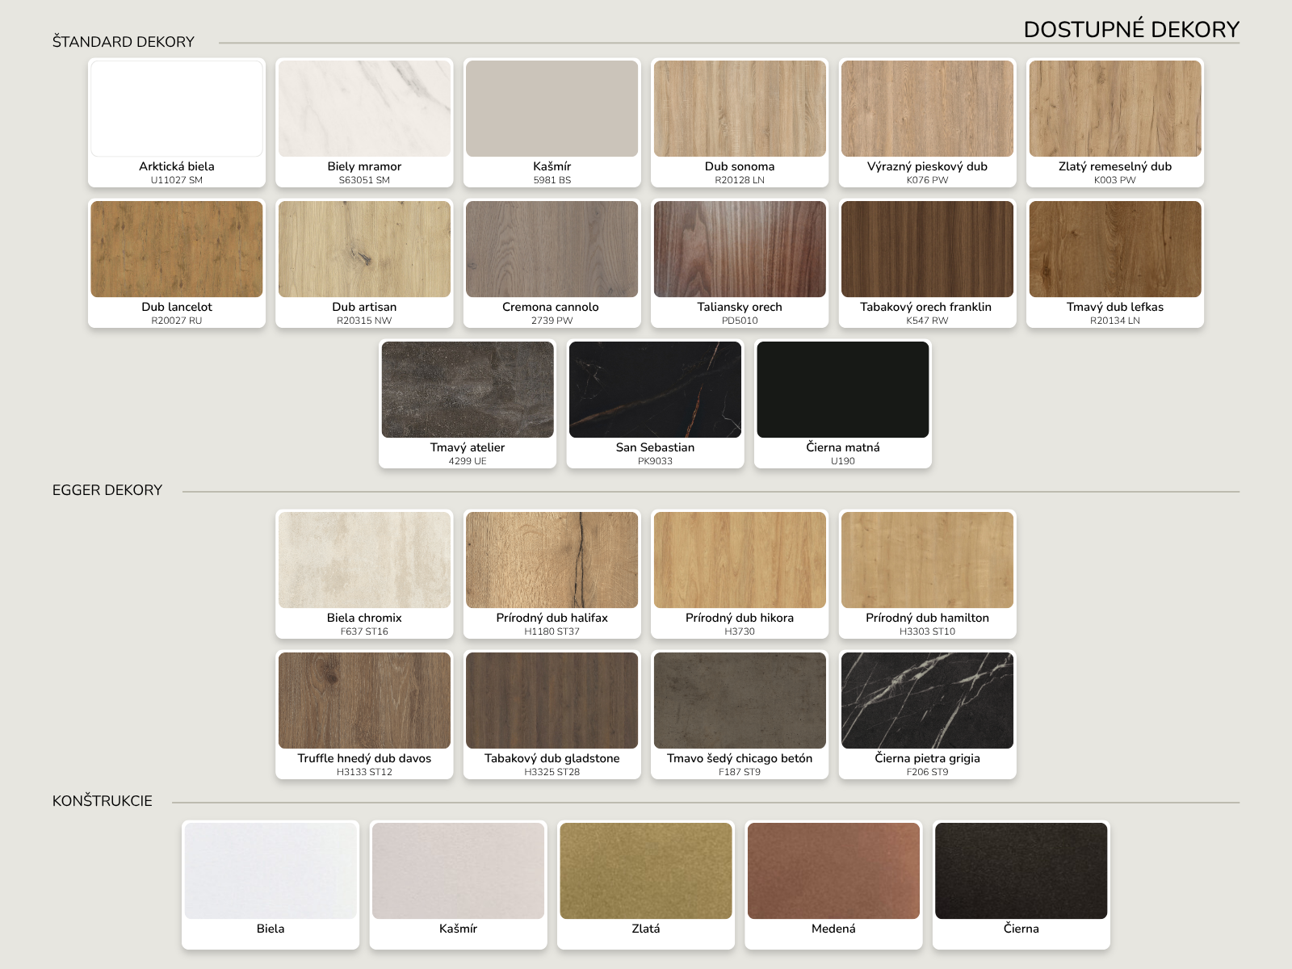Screen dimensions: 1292x969
Task: Choose the Cremona cannolo swatch
Action: (x=552, y=263)
